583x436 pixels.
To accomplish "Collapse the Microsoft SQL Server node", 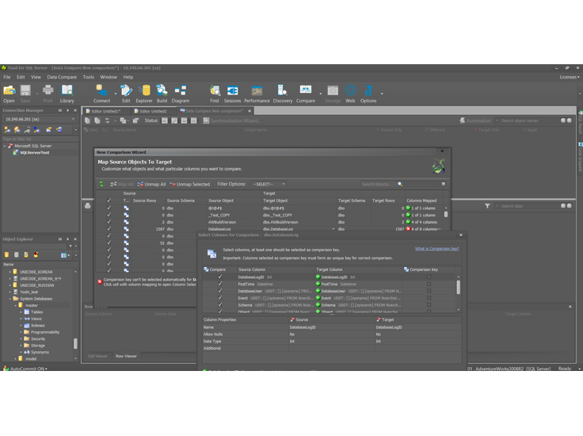I will pos(5,146).
